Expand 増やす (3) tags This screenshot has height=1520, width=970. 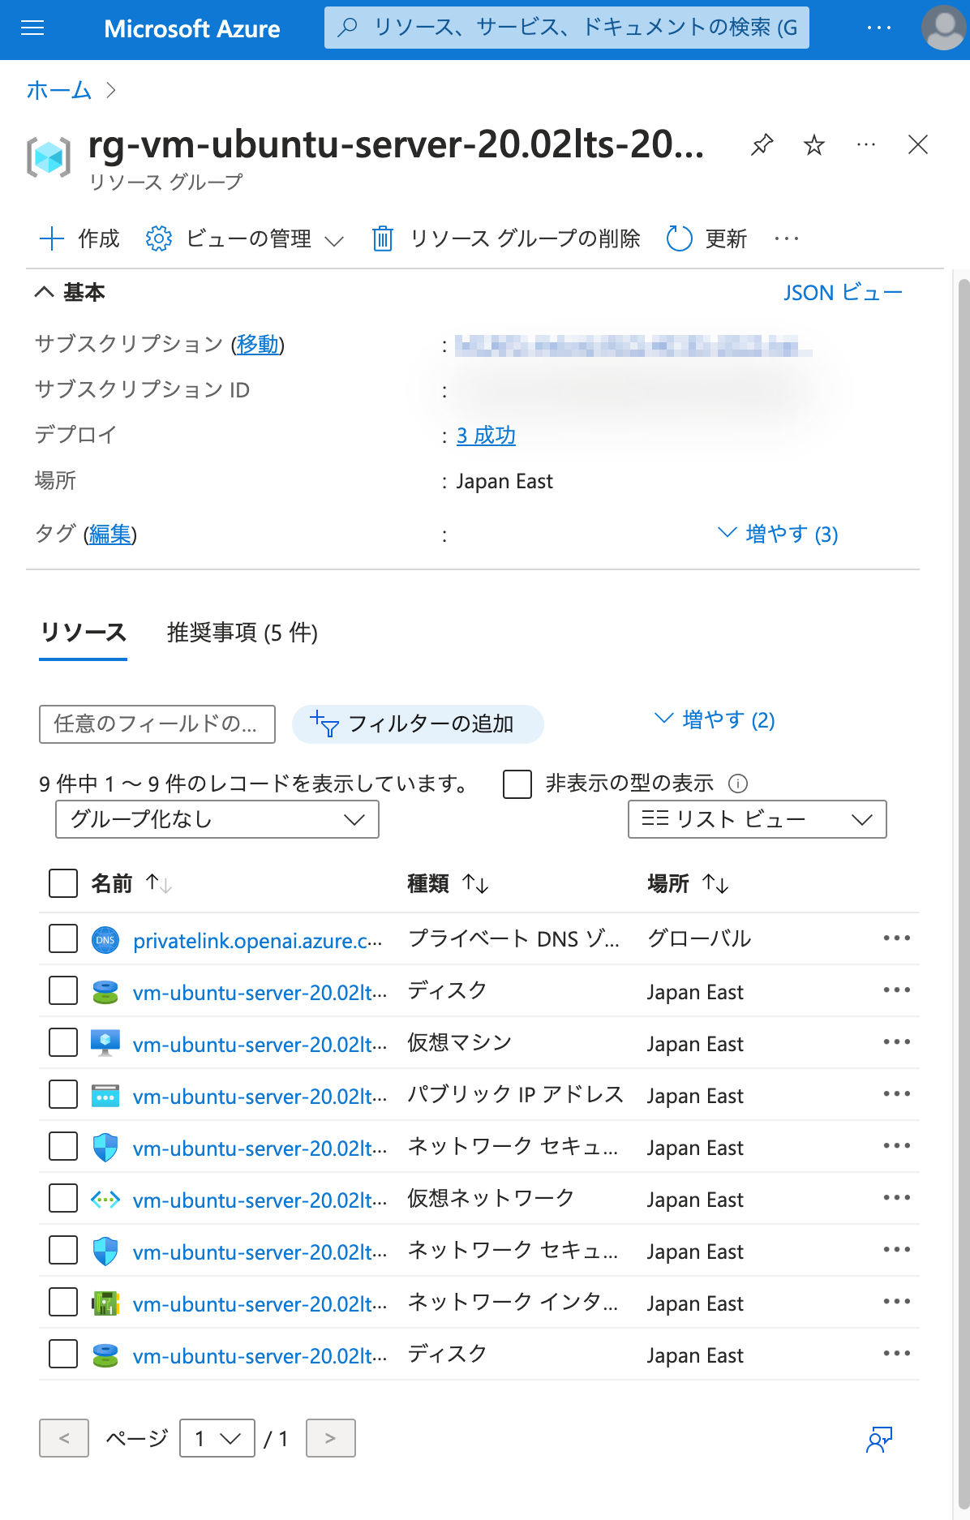tap(779, 534)
